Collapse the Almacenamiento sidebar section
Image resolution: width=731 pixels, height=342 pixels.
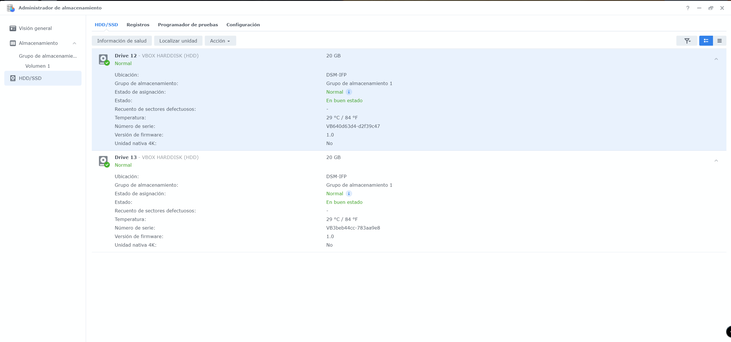pos(74,43)
